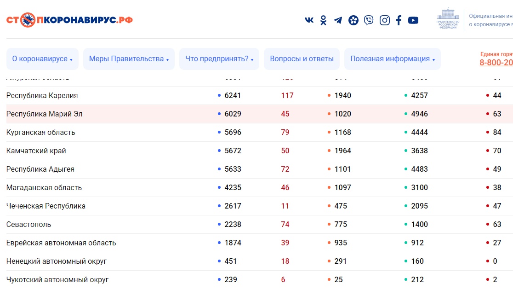Open the Facebook page icon

399,20
